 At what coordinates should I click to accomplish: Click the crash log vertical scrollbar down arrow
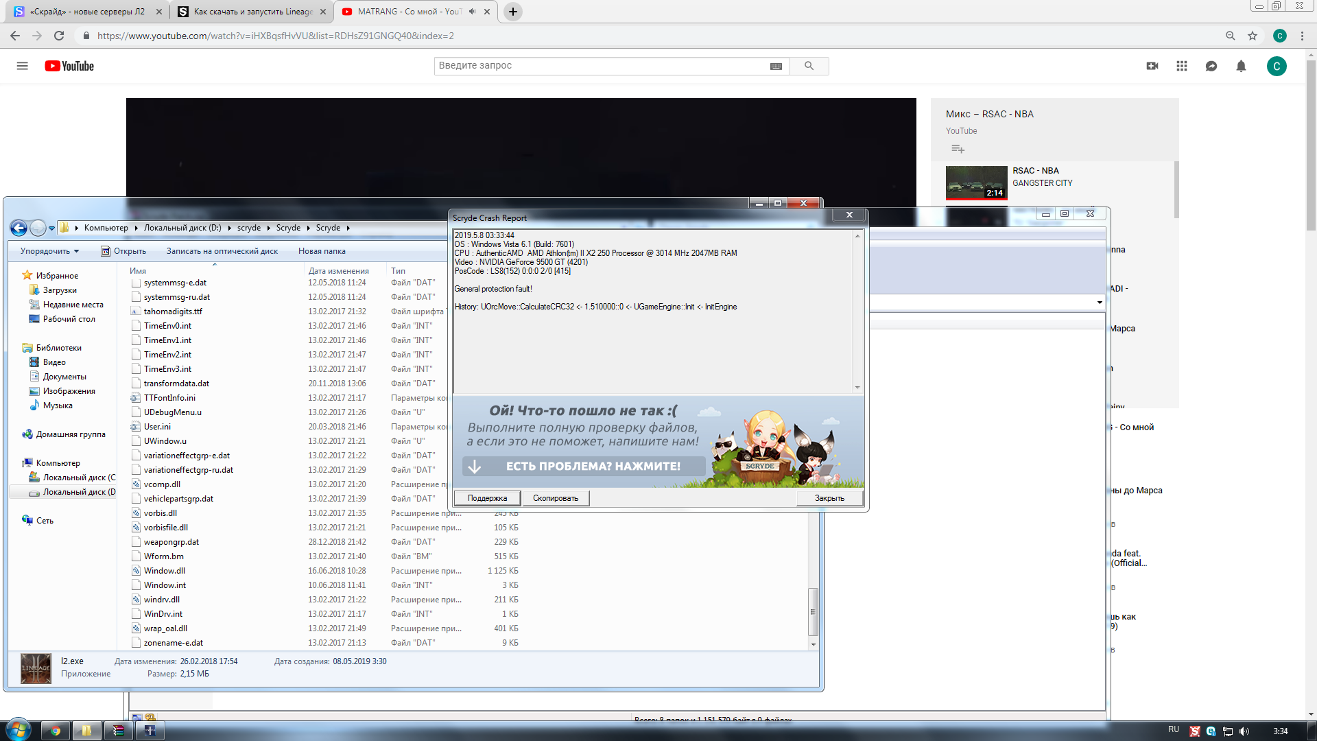(857, 388)
